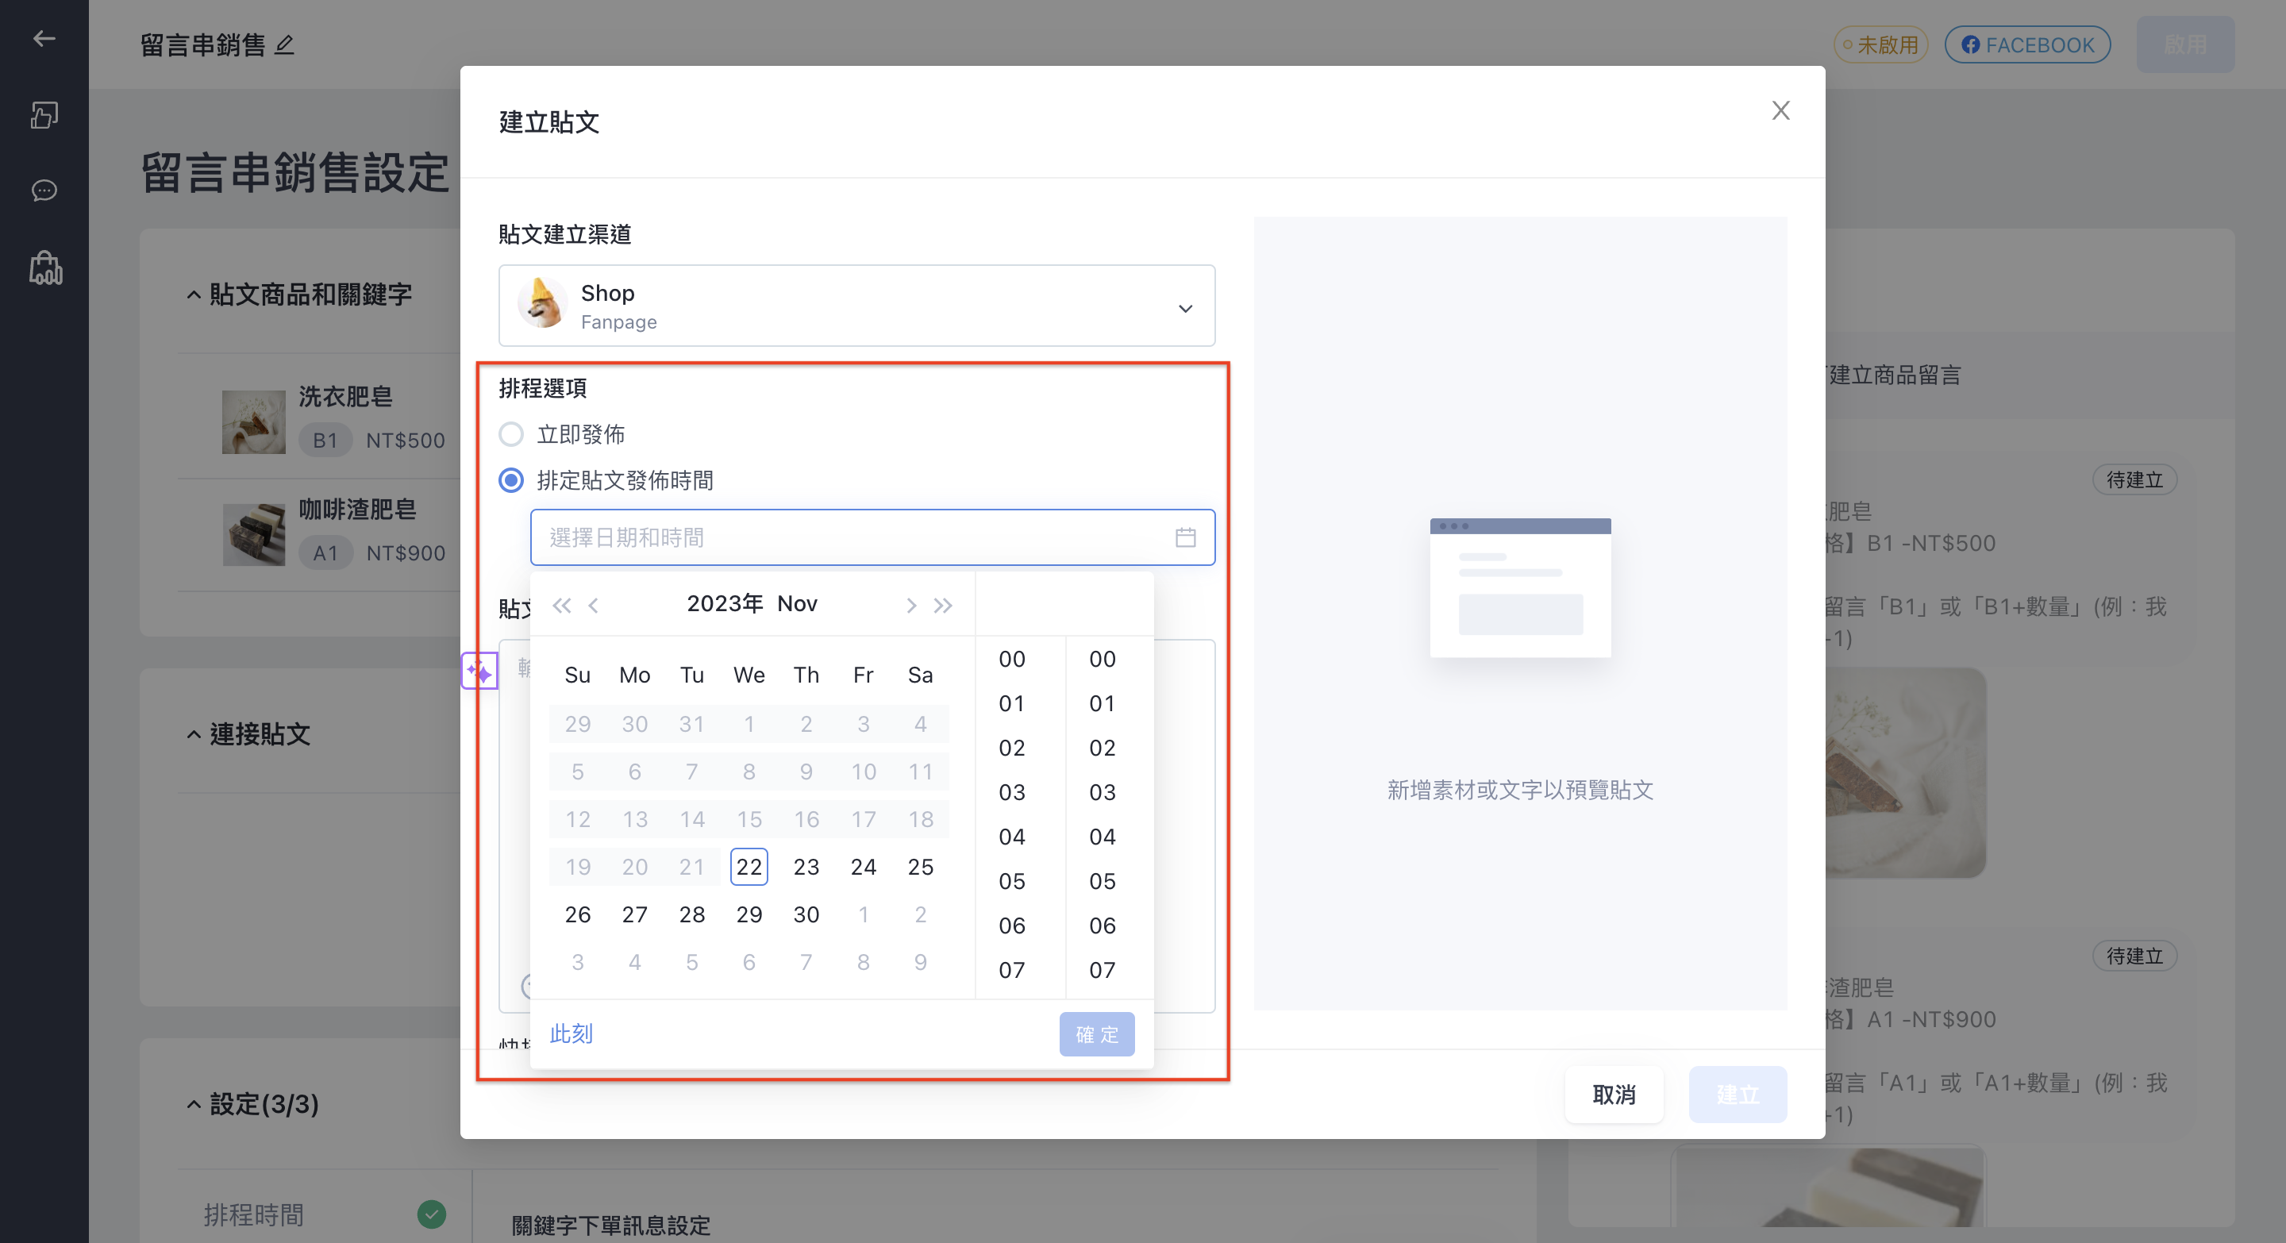
Task: Choose hour 03 in time picker
Action: (x=1012, y=792)
